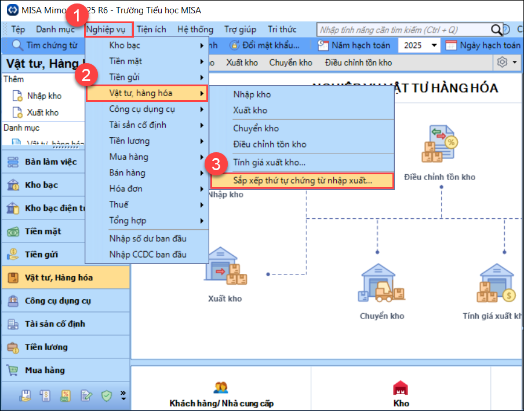Click Xuất kho under Thêm in the left panel
Image resolution: width=524 pixels, height=411 pixels.
click(35, 112)
